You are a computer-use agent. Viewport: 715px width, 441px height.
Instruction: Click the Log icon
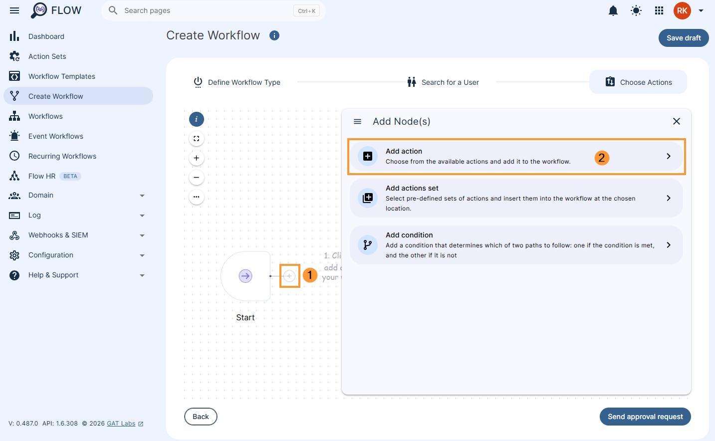tap(14, 216)
